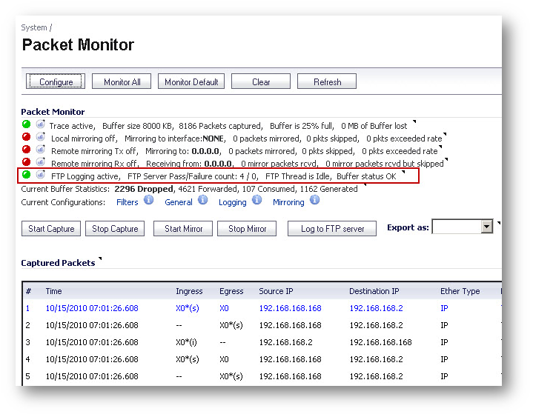533x417 pixels.
Task: Start the packet capture
Action: [x=50, y=229]
